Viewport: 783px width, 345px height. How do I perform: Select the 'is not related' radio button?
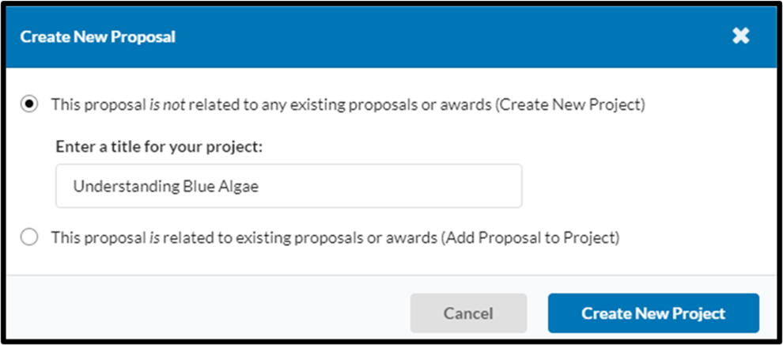29,104
